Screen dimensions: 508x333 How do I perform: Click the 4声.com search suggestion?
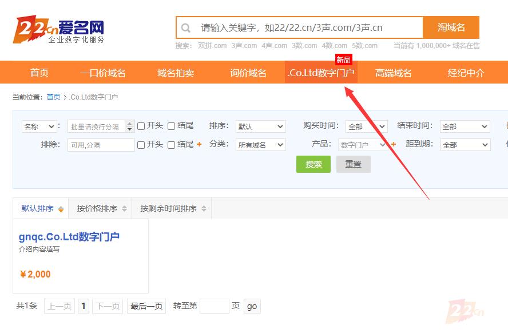coord(275,46)
